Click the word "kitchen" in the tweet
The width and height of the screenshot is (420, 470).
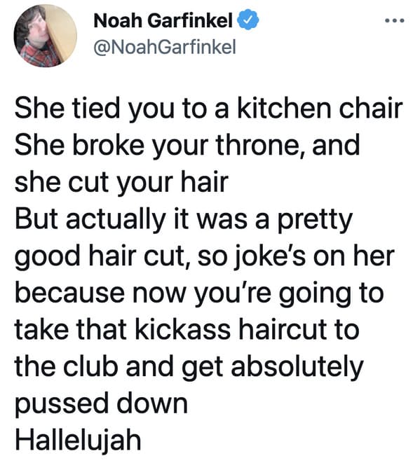click(x=284, y=108)
